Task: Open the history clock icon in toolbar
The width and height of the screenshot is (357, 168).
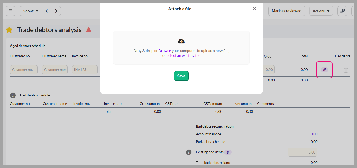Action: point(342,11)
